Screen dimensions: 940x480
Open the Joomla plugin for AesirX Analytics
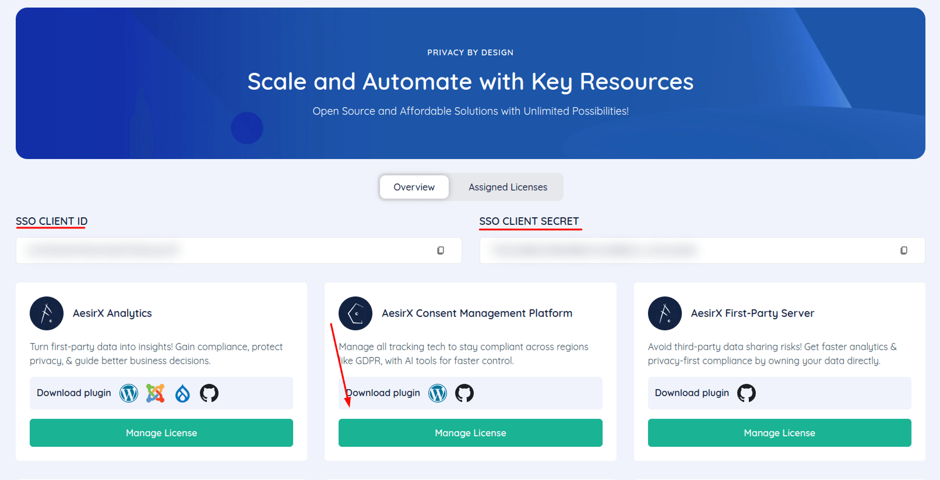coord(155,393)
